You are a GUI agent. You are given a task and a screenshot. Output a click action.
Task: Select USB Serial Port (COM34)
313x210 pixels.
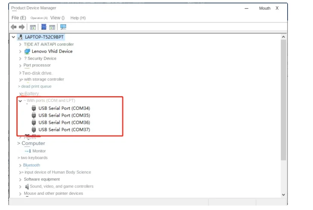pos(64,108)
